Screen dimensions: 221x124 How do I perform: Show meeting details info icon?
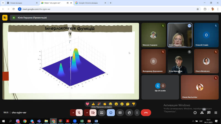pyautogui.click(x=195, y=112)
